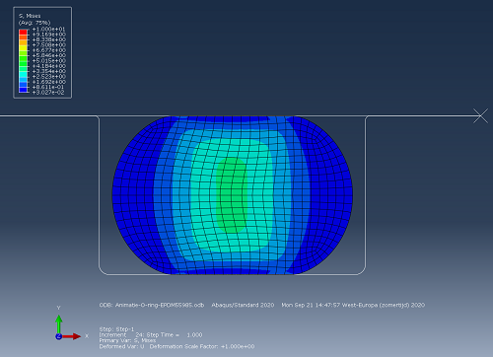This screenshot has height=357, width=493.
Task: Click the red X axis arrow of the triad
Action: coord(72,336)
